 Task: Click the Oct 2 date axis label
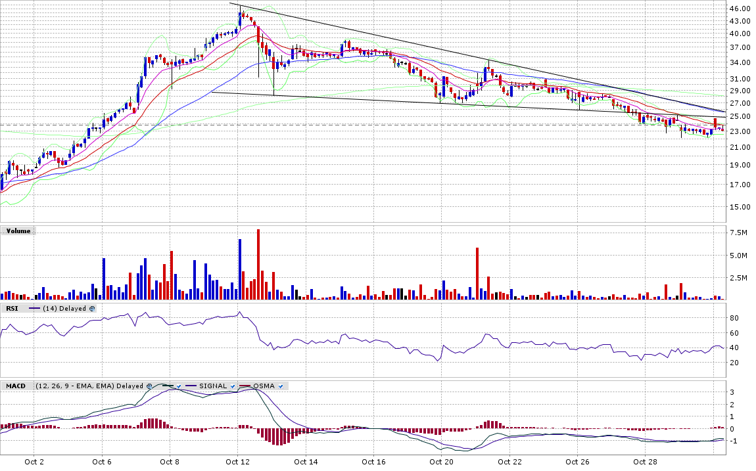coord(34,462)
